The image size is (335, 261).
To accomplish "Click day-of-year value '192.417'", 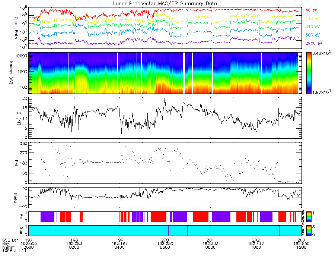I will click(256, 244).
